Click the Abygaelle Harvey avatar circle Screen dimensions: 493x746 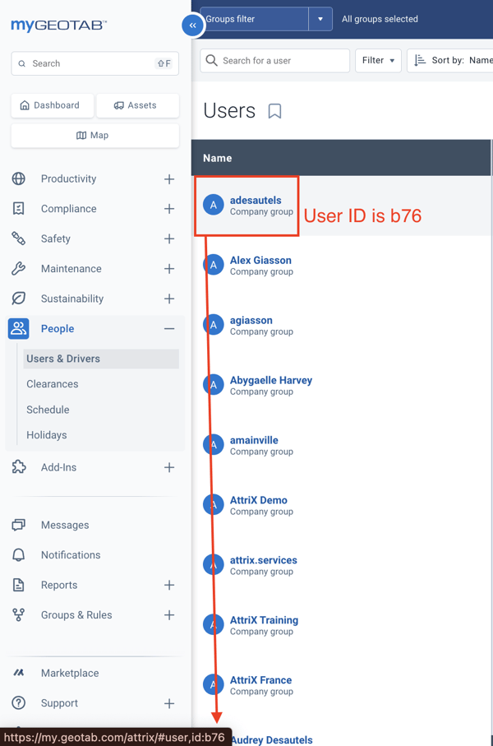pyautogui.click(x=214, y=385)
